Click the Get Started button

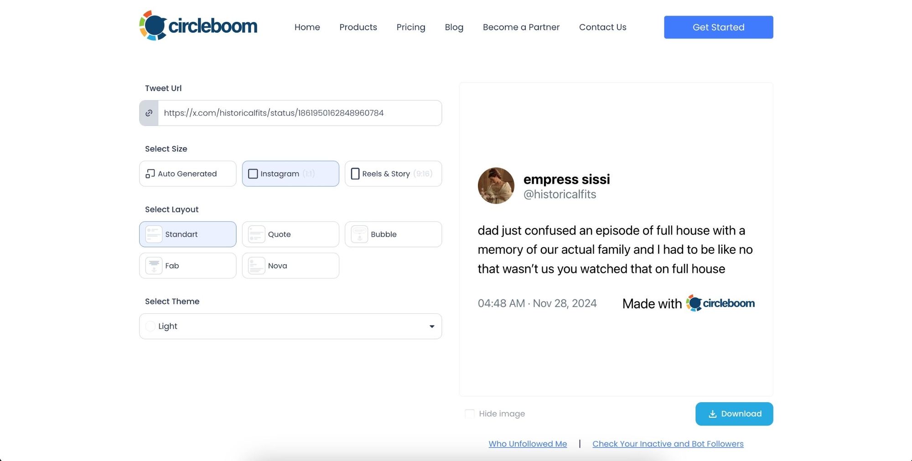click(719, 27)
